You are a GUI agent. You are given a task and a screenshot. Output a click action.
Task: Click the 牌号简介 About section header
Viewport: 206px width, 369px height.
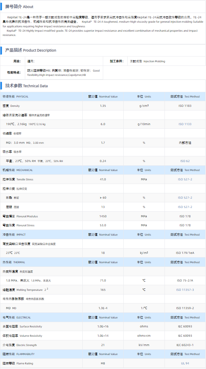(x=19, y=7)
